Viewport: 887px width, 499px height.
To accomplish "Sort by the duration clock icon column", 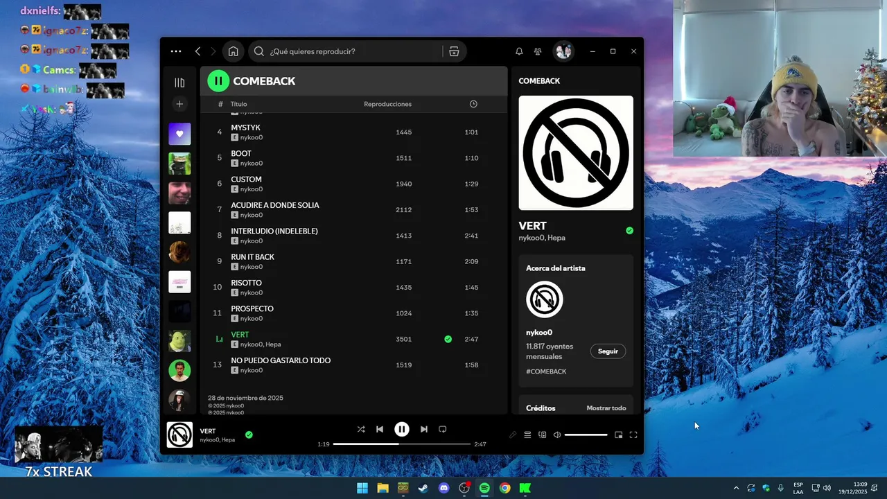I will coord(473,104).
